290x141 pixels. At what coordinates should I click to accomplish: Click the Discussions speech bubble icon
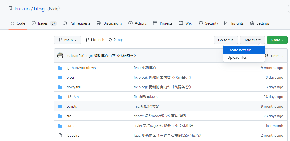(99, 23)
